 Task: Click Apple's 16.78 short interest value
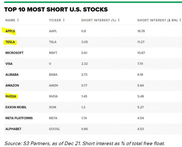[x=141, y=31]
